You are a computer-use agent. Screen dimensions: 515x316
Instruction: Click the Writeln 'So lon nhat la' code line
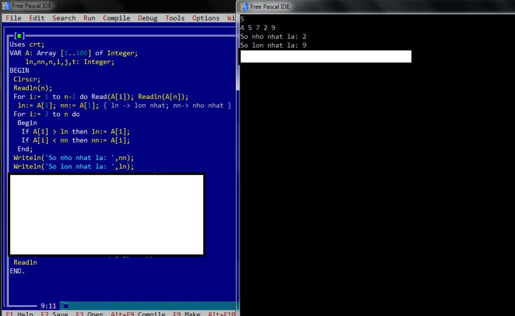point(73,167)
